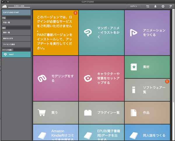175x141 pixels.
Task: Click the works document icon
Action: point(134,113)
